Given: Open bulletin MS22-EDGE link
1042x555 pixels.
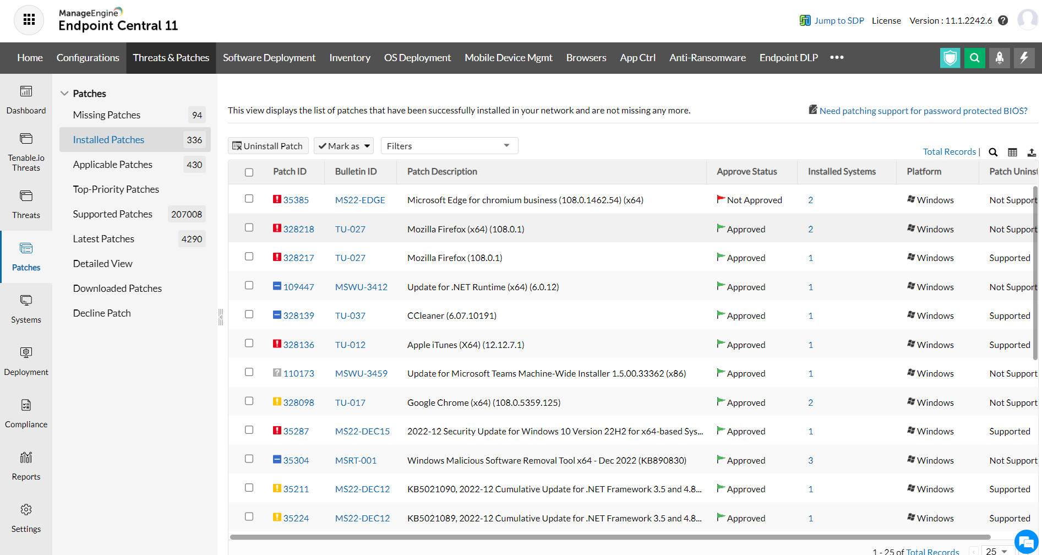Looking at the screenshot, I should [360, 200].
